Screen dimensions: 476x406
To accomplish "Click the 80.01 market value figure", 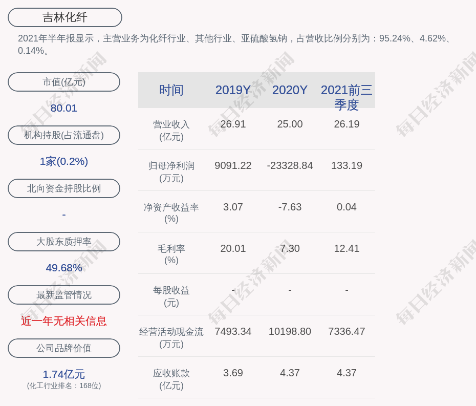I will (x=64, y=108).
